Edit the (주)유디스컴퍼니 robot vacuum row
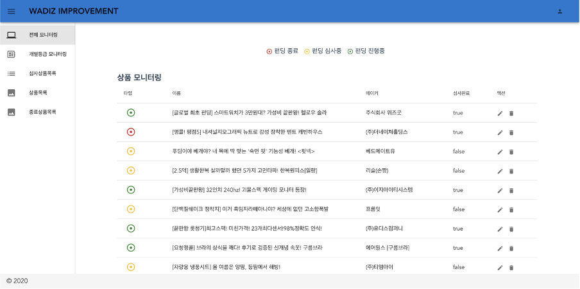The height and width of the screenshot is (289, 580). [x=500, y=229]
